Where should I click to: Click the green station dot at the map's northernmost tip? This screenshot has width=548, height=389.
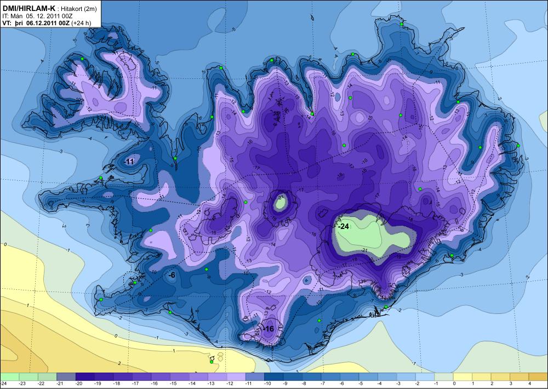[x=402, y=24]
